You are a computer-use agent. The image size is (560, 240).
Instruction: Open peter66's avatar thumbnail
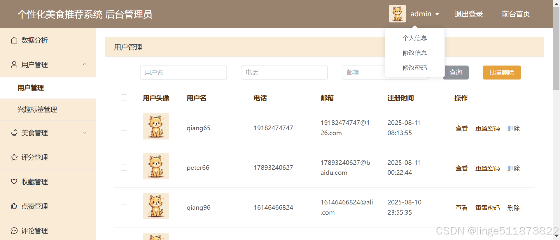point(156,166)
